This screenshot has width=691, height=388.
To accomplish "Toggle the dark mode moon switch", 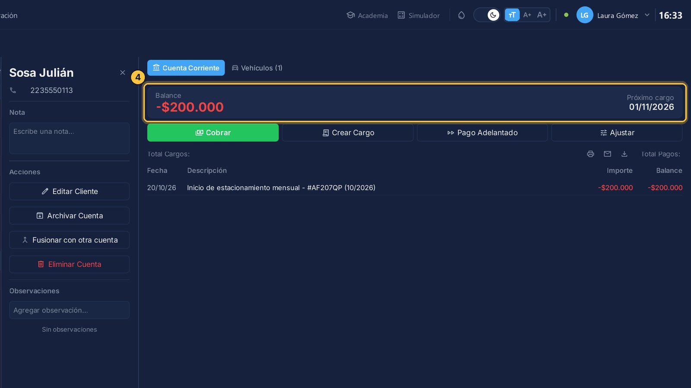I will click(488, 15).
